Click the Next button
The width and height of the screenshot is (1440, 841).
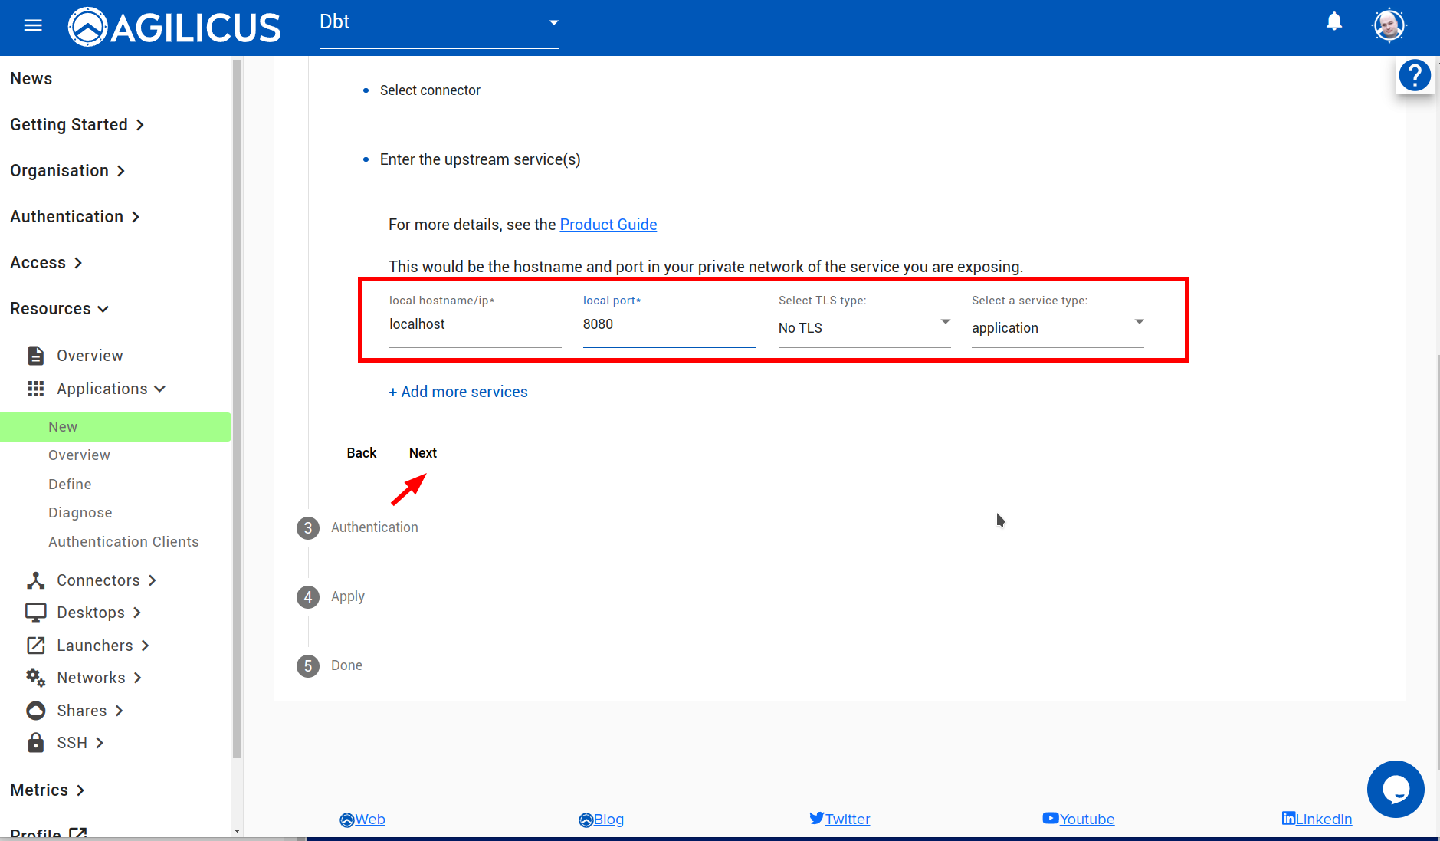click(422, 452)
